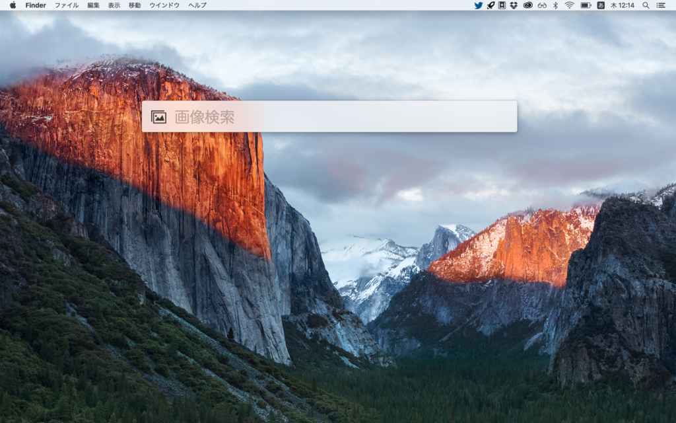Open Spotlight search magnifier icon
This screenshot has height=423, width=676.
click(646, 5)
